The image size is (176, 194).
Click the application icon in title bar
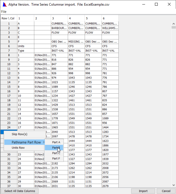pyautogui.click(x=4, y=5)
